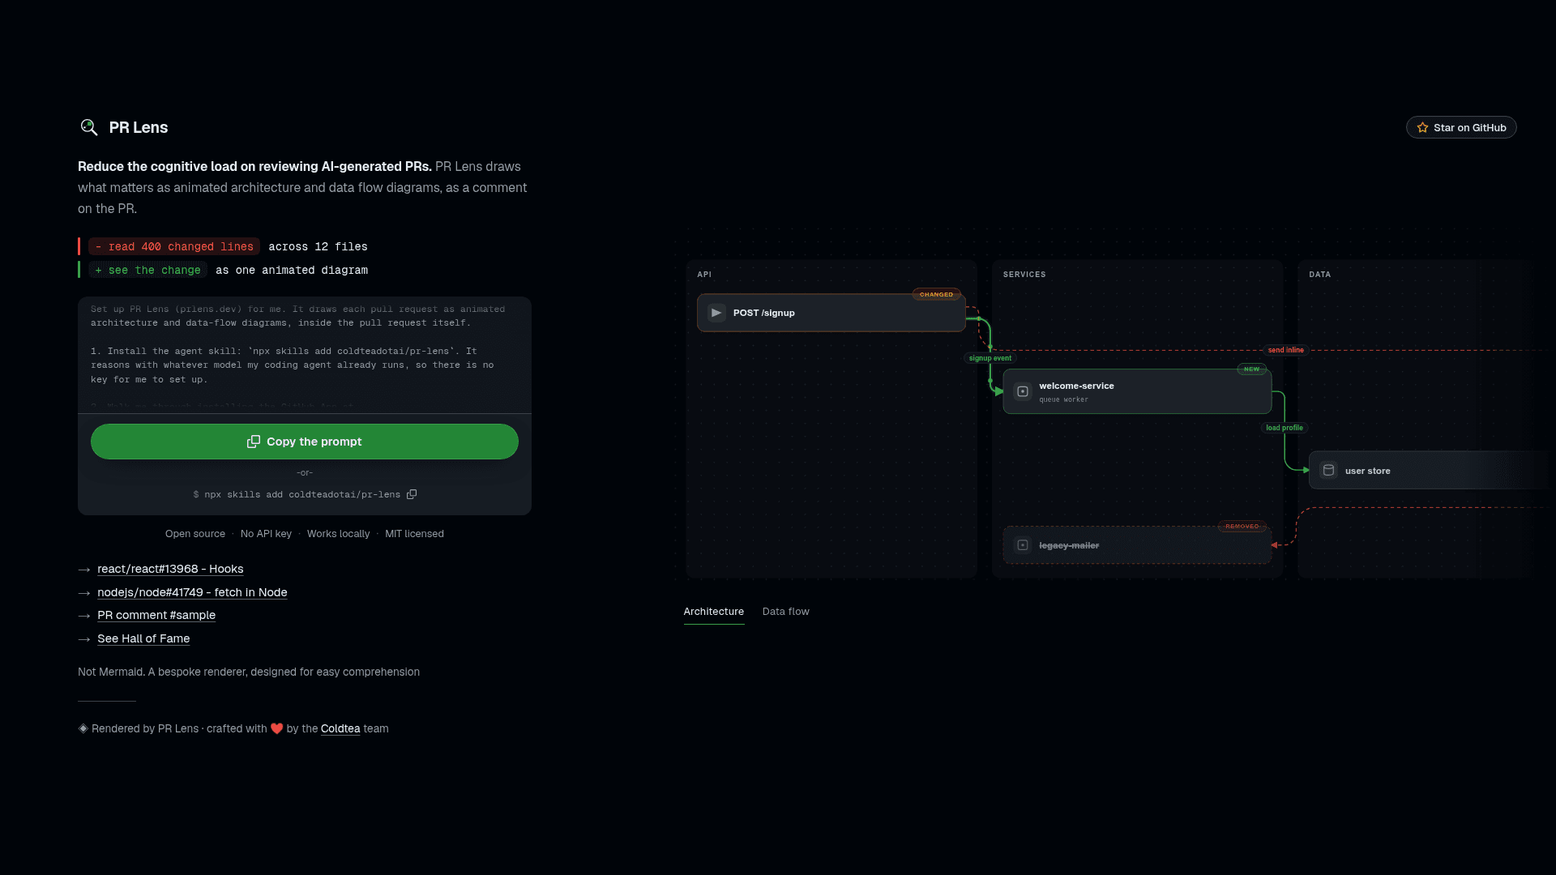This screenshot has height=875, width=1556.
Task: Click the arrow icon before react/react#13968 link
Action: (84, 570)
